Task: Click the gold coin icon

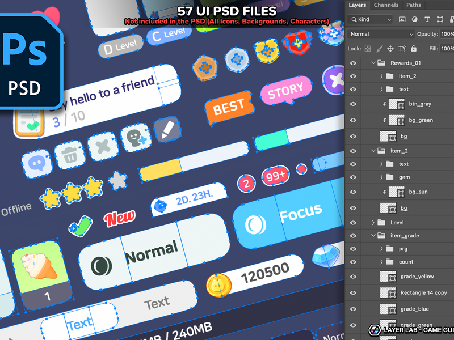Action: click(219, 286)
